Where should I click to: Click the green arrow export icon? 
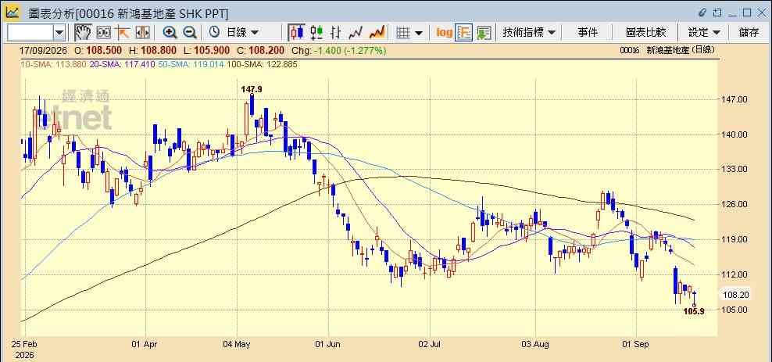pos(484,33)
